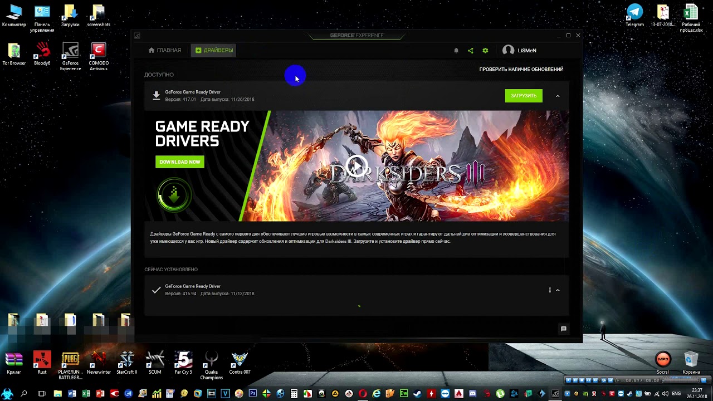Open GeForce Experience desktop shortcut
Image resolution: width=713 pixels, height=401 pixels.
click(70, 57)
